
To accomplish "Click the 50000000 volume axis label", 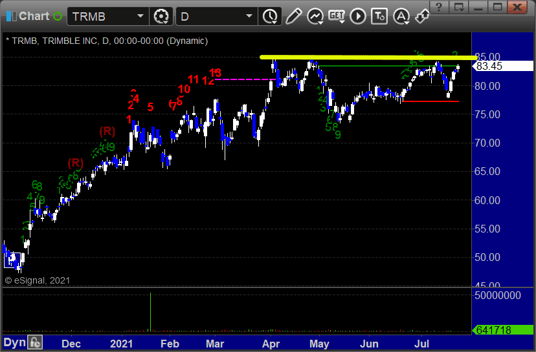I will pos(497,295).
